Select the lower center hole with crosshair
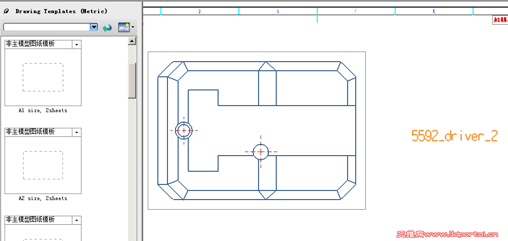This screenshot has width=508, height=241. point(261,152)
